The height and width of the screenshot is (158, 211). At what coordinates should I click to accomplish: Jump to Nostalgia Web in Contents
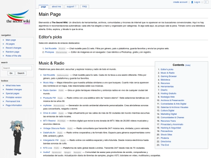pyautogui.click(x=168, y=97)
